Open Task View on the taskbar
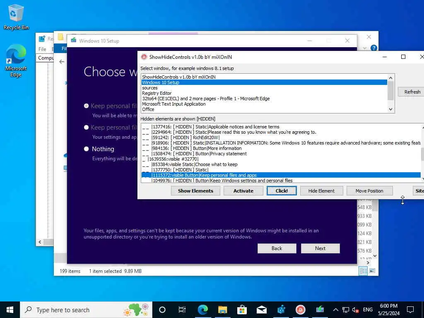This screenshot has height=318, width=424. pos(182,310)
